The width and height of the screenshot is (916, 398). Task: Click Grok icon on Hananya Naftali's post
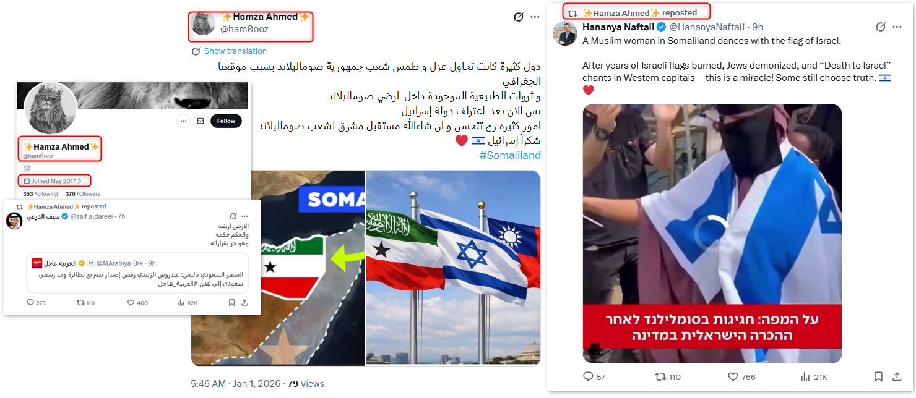(x=880, y=27)
